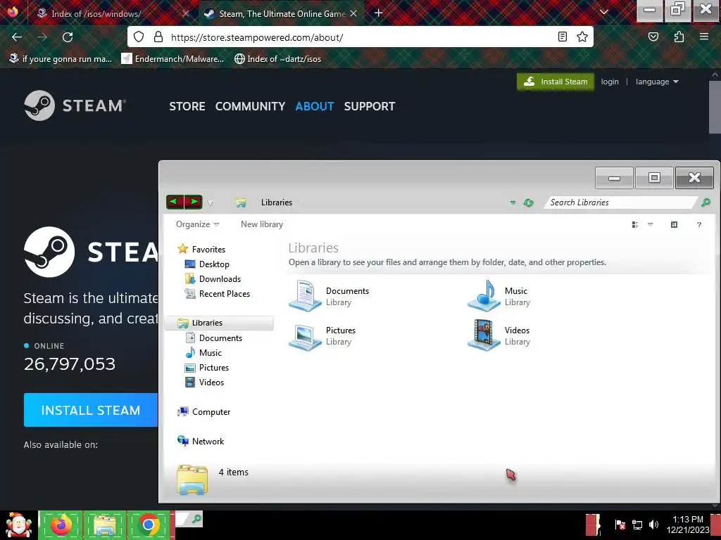Open the SUPPORT menu on Steam
The image size is (721, 540).
pos(370,107)
